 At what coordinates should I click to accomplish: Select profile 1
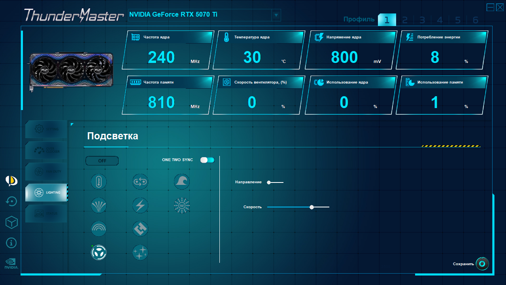387,20
